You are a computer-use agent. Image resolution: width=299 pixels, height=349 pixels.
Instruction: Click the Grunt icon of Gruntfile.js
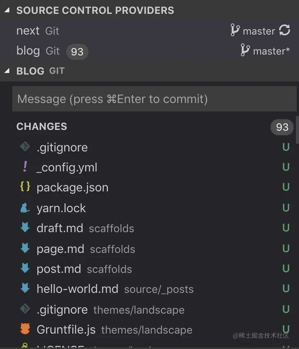pyautogui.click(x=25, y=329)
